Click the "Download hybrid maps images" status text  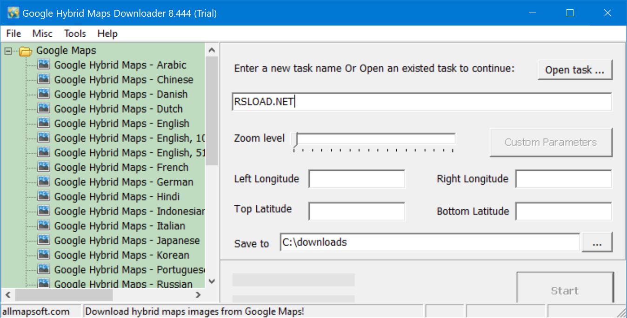click(194, 312)
